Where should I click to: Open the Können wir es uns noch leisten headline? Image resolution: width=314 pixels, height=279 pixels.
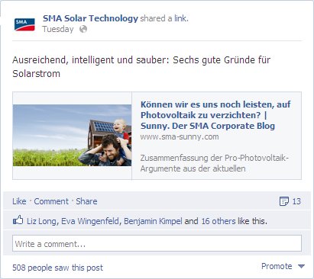coord(215,115)
